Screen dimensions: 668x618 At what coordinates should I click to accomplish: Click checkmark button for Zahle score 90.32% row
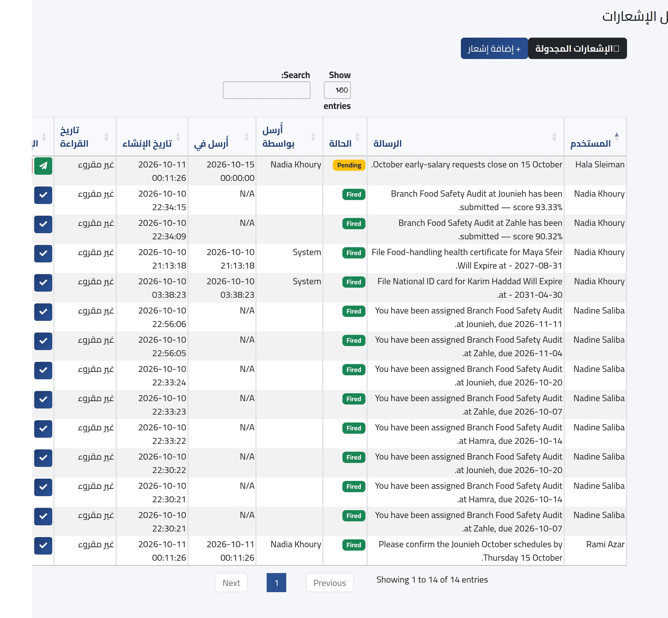43,224
